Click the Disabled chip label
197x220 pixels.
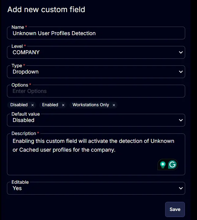(19, 105)
